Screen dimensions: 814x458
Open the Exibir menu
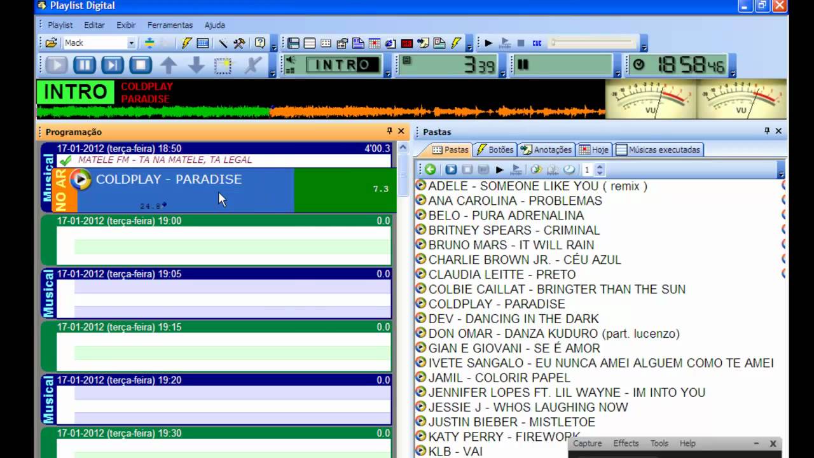pyautogui.click(x=126, y=25)
